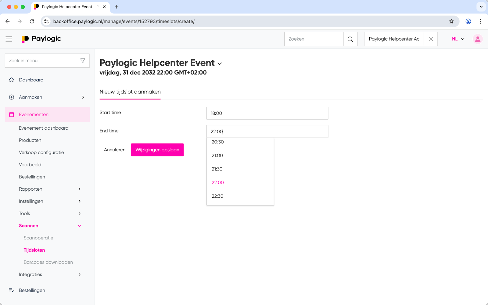Close the Paylogic Helpcenter Event tab
Image resolution: width=488 pixels, height=305 pixels.
(104, 7)
